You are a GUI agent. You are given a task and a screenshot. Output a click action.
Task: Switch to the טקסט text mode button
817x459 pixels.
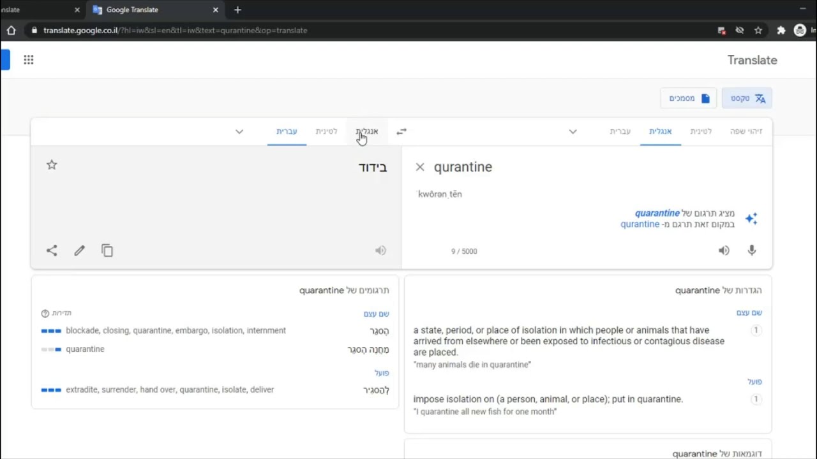pyautogui.click(x=747, y=98)
